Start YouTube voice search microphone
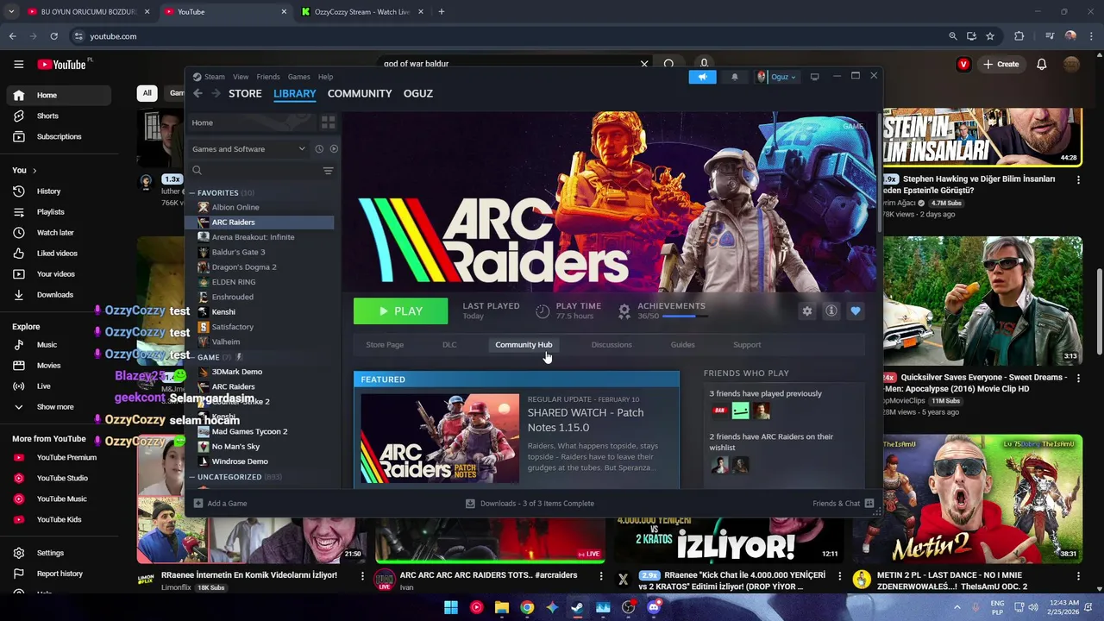This screenshot has height=621, width=1104. (704, 64)
